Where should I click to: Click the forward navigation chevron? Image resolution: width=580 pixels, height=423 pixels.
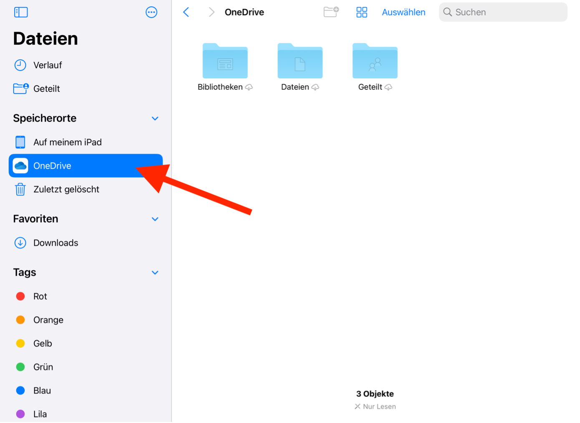211,13
